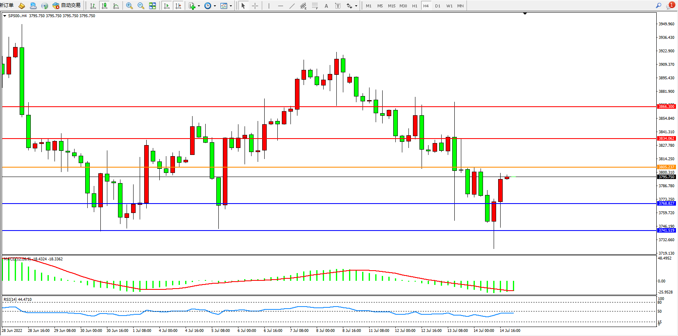Expand the periodicity clock dropdown arrow
678x336 pixels.
coord(215,6)
